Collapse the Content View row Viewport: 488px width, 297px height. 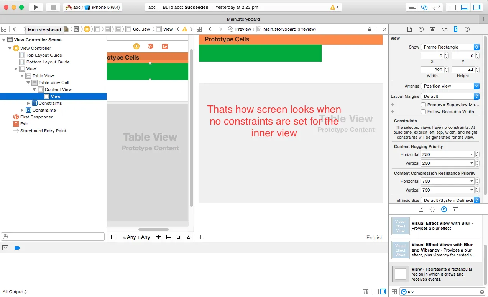click(x=35, y=89)
